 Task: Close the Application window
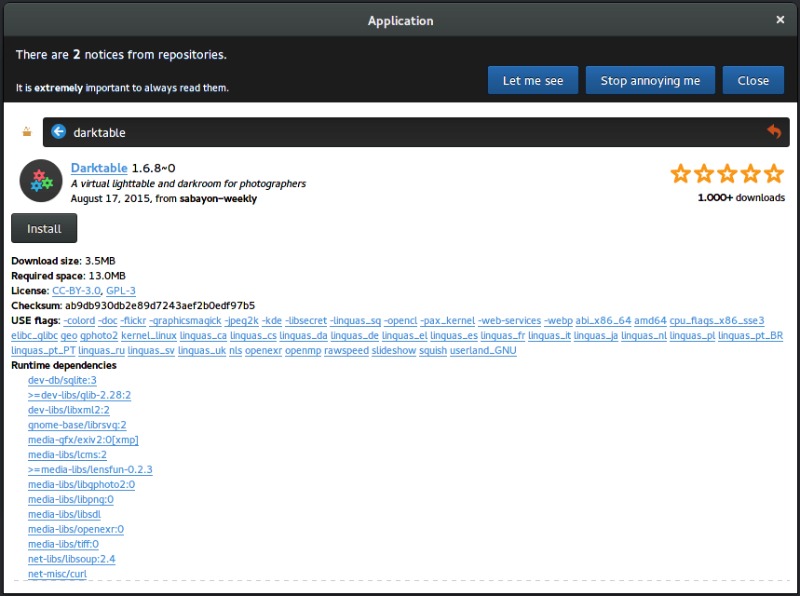pos(780,20)
